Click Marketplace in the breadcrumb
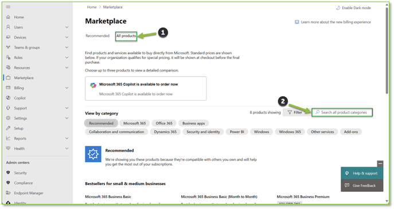The width and height of the screenshot is (394, 209). (x=113, y=7)
